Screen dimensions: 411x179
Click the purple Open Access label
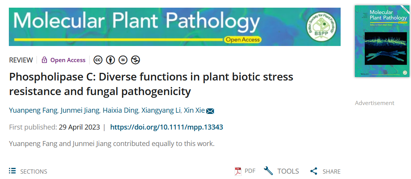pyautogui.click(x=68, y=60)
